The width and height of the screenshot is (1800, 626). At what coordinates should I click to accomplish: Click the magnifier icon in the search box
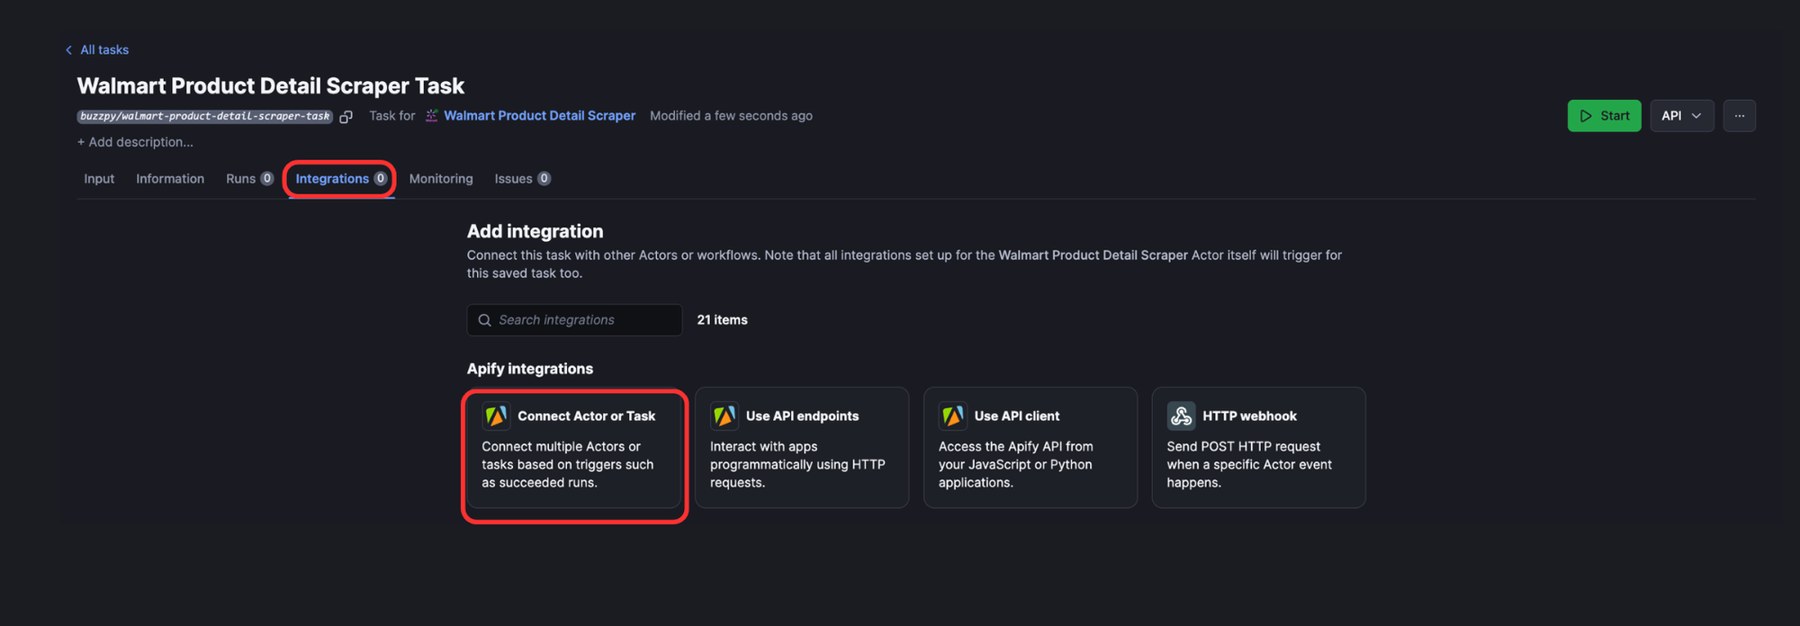pyautogui.click(x=484, y=320)
